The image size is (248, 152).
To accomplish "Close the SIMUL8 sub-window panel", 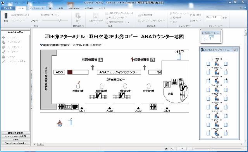I will [235, 50].
